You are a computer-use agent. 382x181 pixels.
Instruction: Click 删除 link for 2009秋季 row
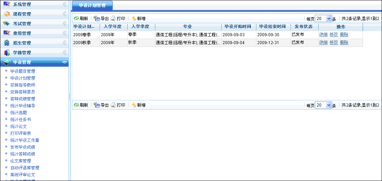click(344, 42)
